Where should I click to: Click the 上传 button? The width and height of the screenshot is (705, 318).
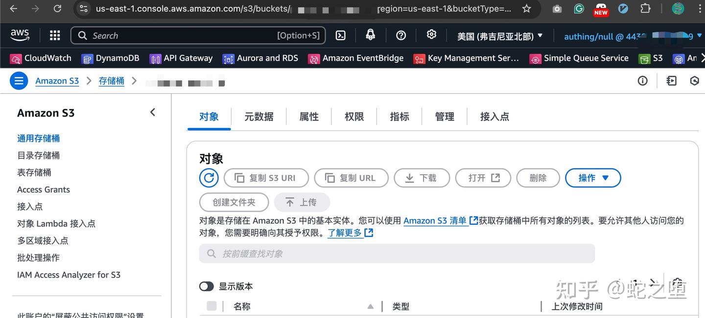302,202
